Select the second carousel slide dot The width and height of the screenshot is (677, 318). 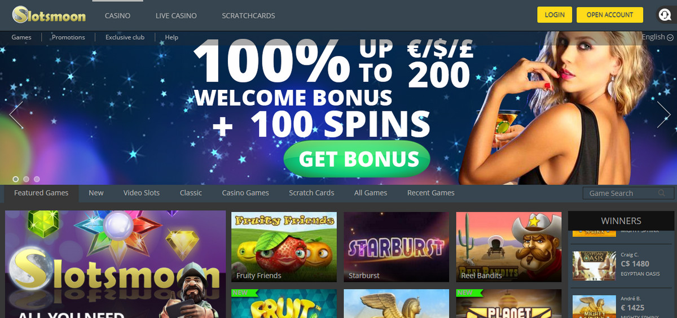click(27, 179)
